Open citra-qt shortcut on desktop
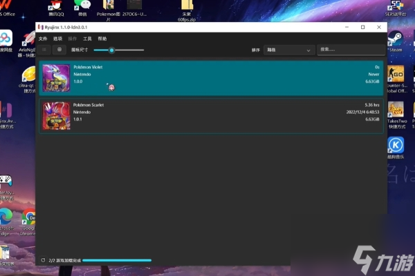The image size is (415, 276). 28,79
